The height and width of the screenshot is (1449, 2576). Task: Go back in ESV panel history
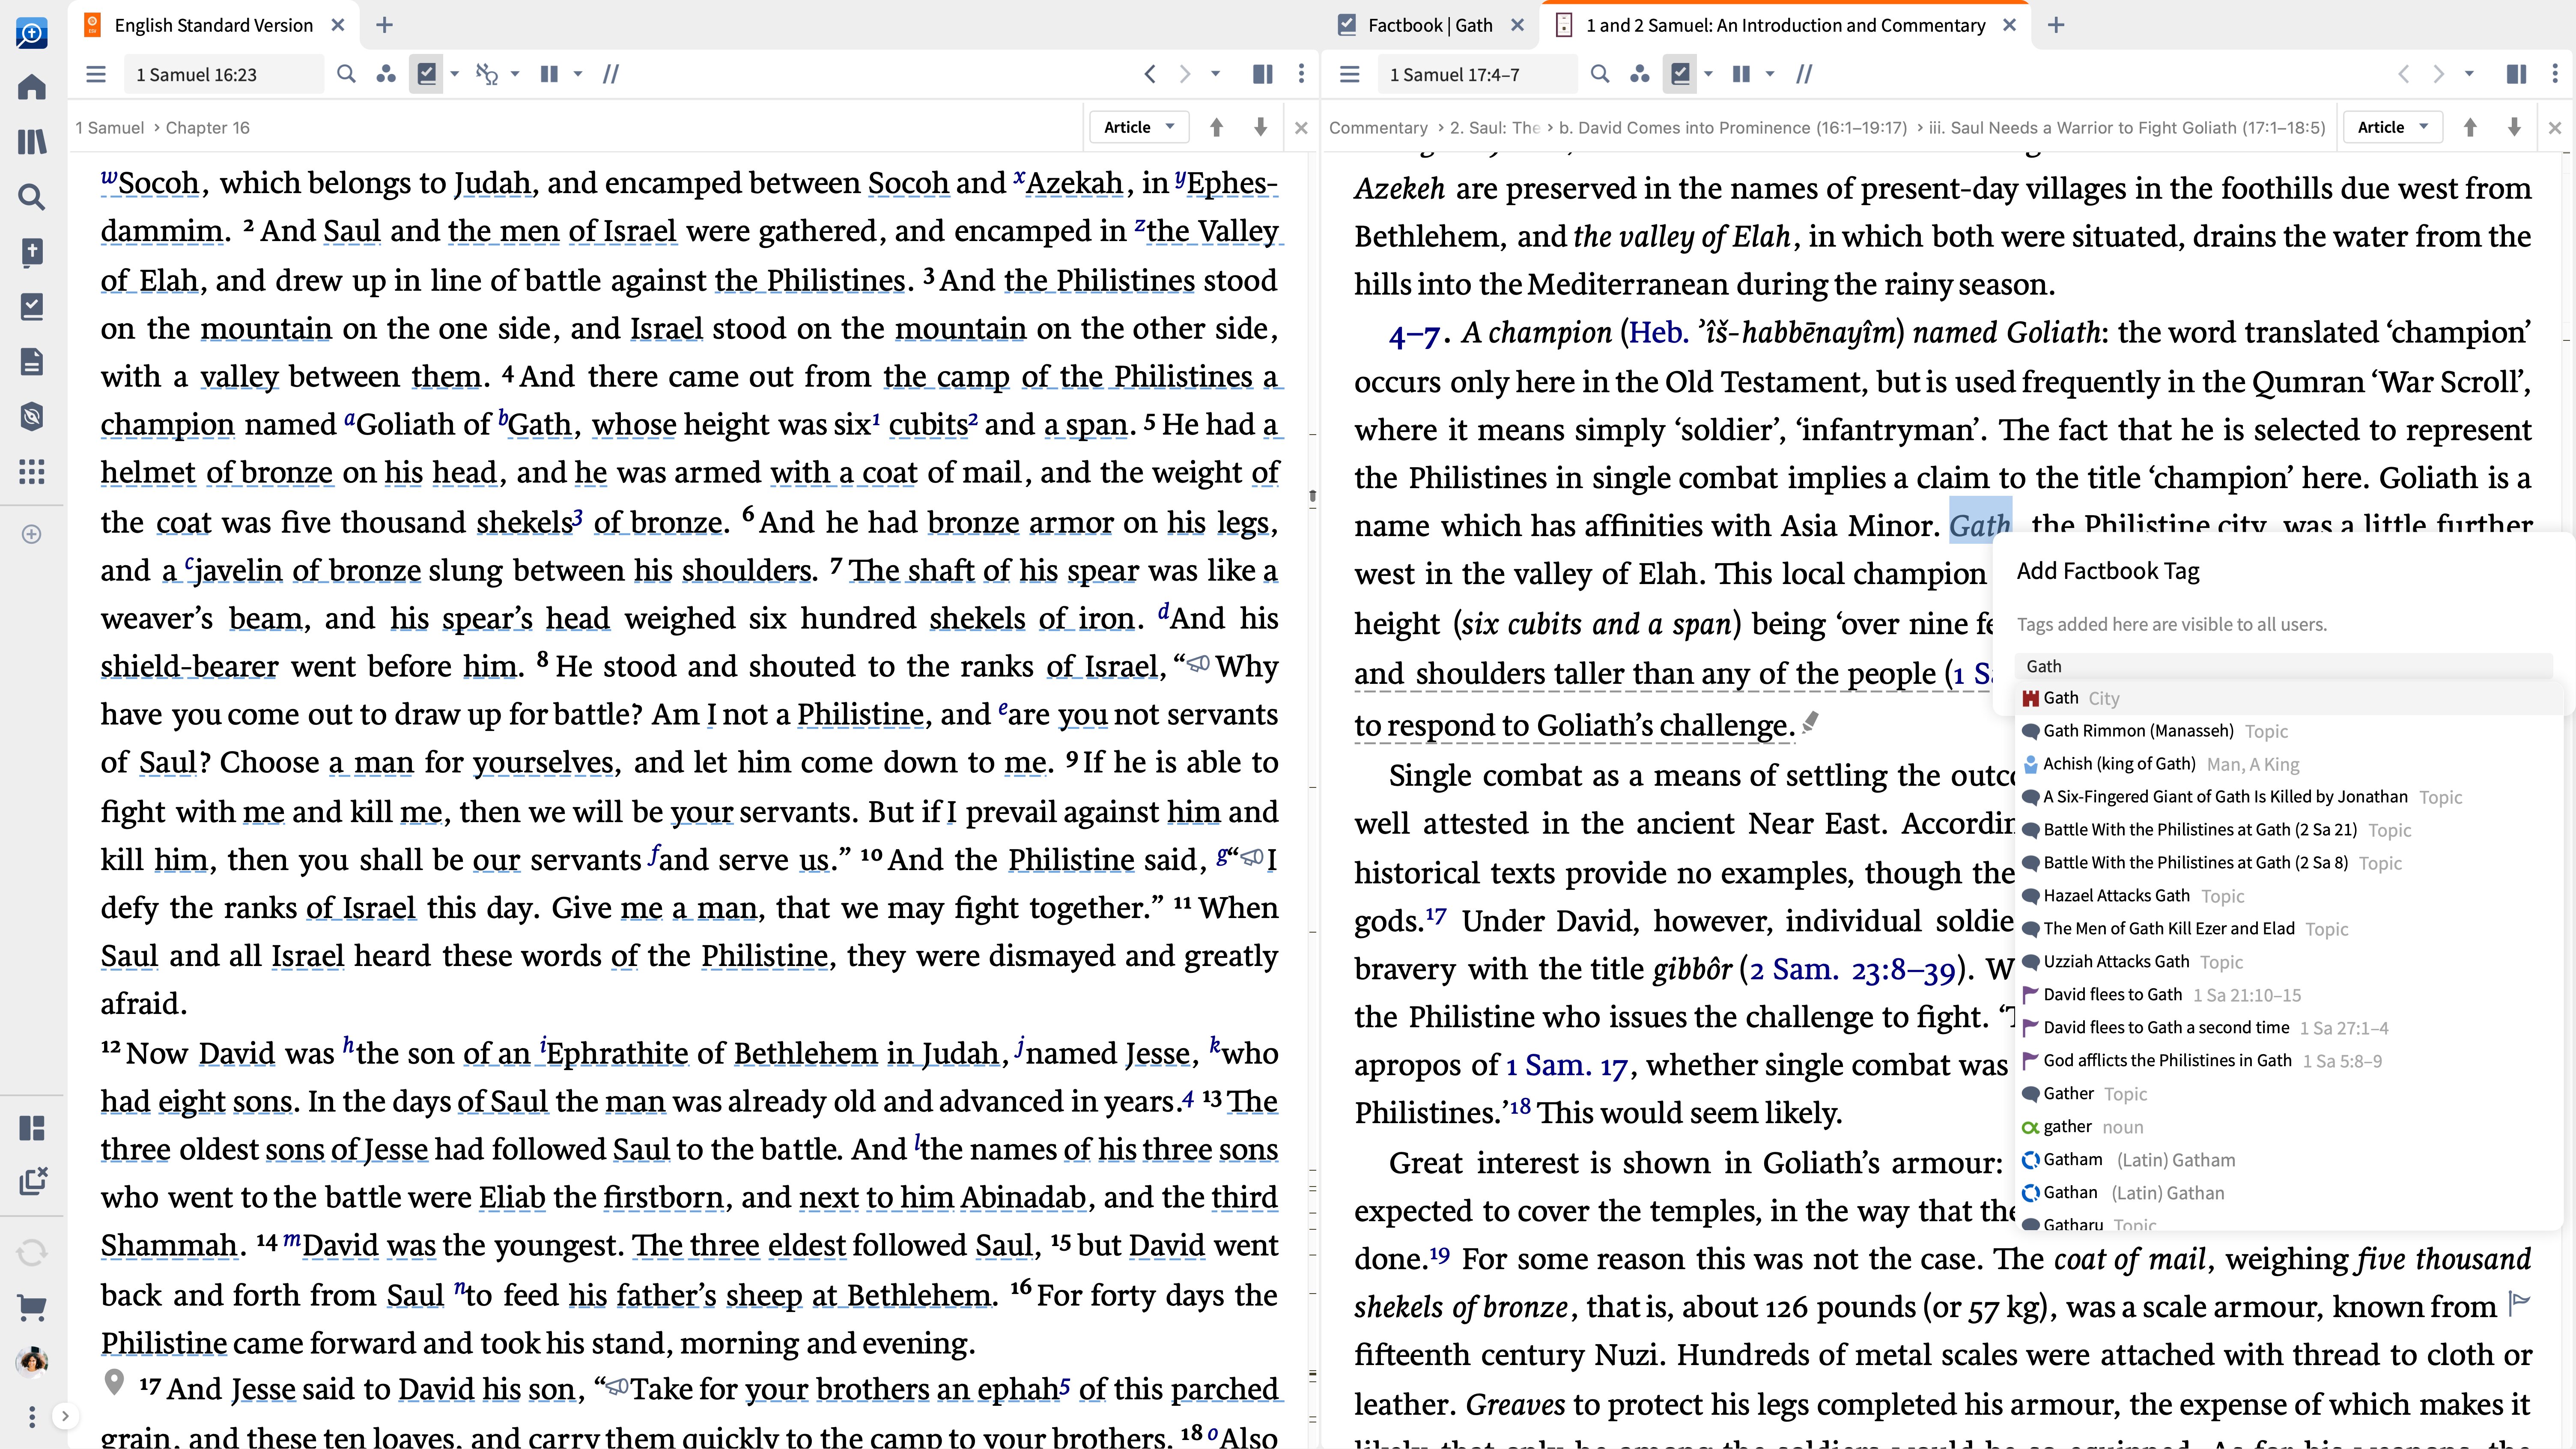[x=1150, y=74]
